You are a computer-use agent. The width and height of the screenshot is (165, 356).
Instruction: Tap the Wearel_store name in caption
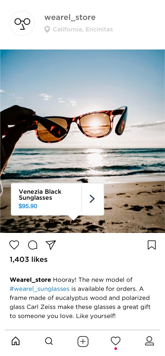pos(31,280)
